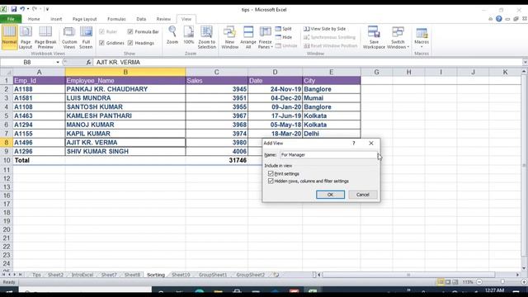The width and height of the screenshot is (528, 297).
Task: Hide the current window
Action: [284, 37]
